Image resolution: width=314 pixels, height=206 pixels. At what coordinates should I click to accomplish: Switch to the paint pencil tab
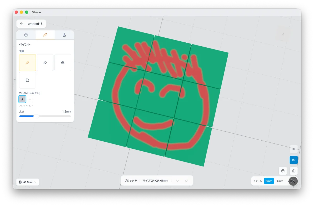[45, 35]
